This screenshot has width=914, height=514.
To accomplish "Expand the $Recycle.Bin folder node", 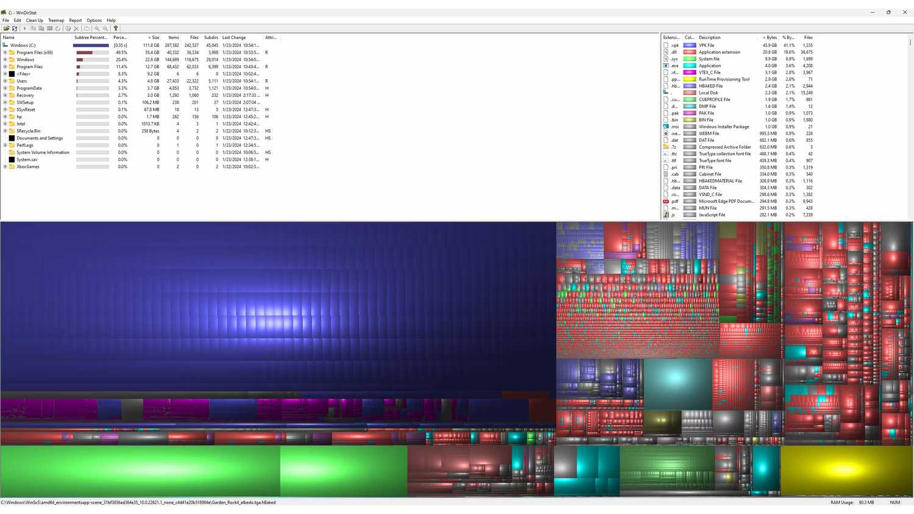I will pos(5,131).
